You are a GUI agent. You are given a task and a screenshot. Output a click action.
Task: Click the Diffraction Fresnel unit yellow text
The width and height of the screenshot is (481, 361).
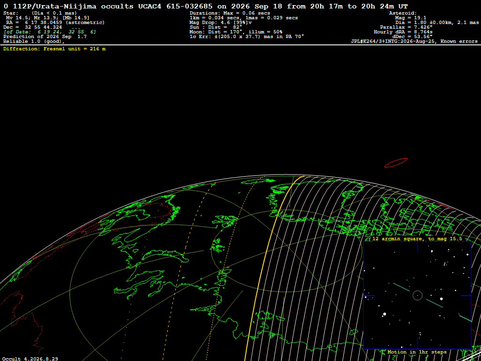[54, 49]
